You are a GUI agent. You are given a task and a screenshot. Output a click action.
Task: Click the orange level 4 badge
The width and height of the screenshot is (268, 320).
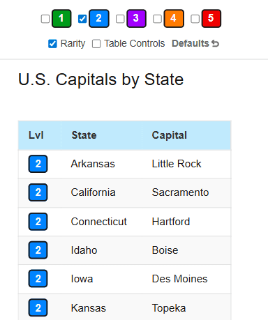(x=174, y=18)
